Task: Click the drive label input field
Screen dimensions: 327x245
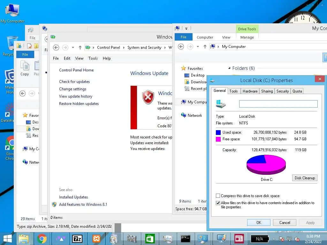Action: 278,104
